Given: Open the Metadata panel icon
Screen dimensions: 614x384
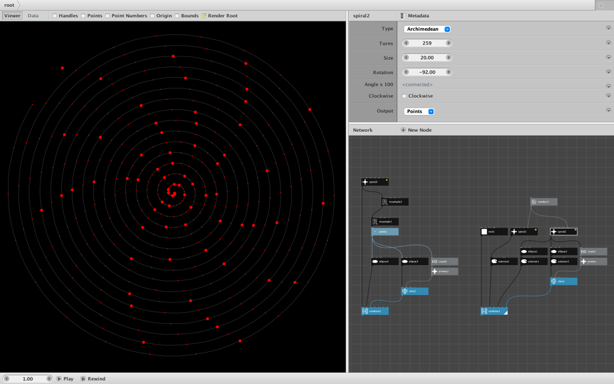Looking at the screenshot, I should [403, 16].
